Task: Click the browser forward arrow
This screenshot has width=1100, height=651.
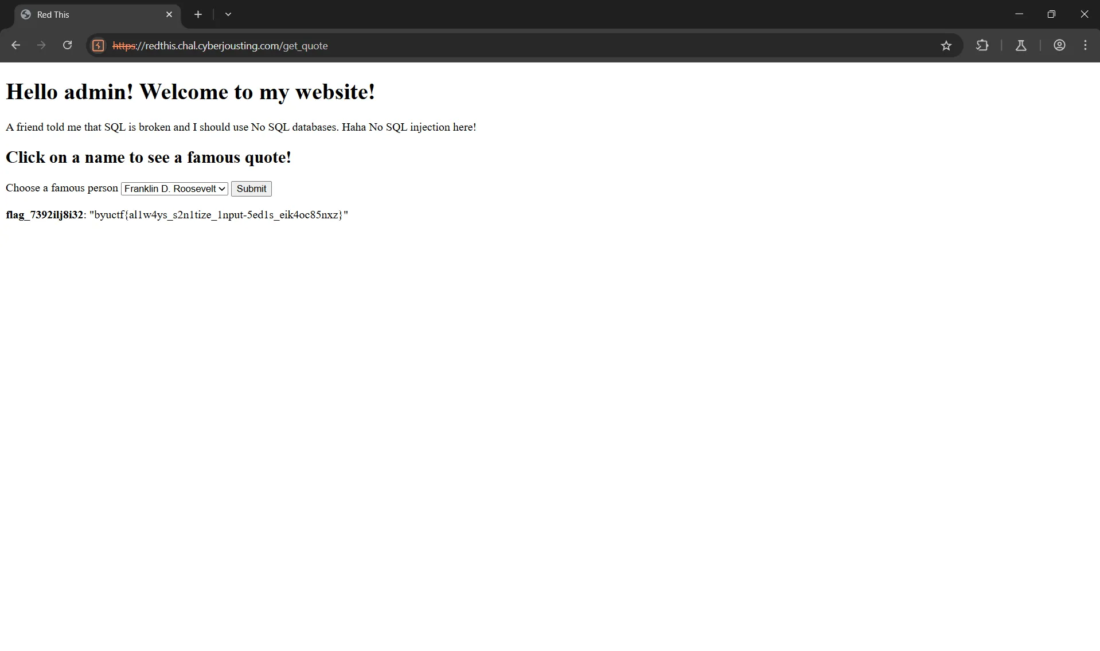Action: tap(41, 45)
